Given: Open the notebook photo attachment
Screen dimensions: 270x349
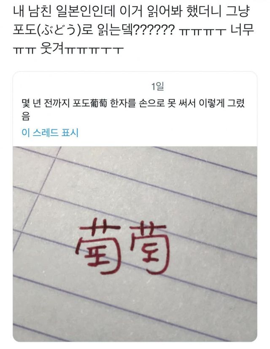Looking at the screenshot, I should pyautogui.click(x=135, y=244).
